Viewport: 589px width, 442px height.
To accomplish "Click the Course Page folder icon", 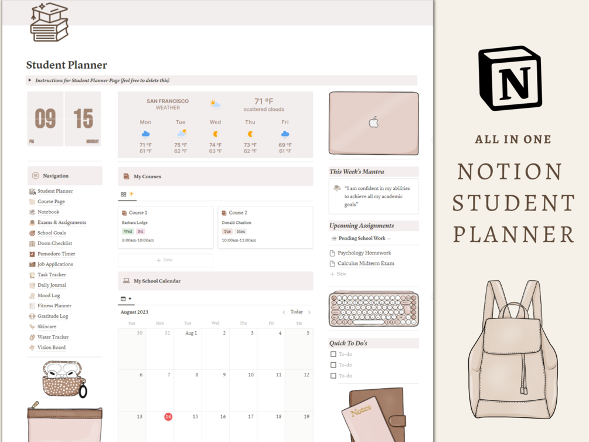I will click(32, 202).
